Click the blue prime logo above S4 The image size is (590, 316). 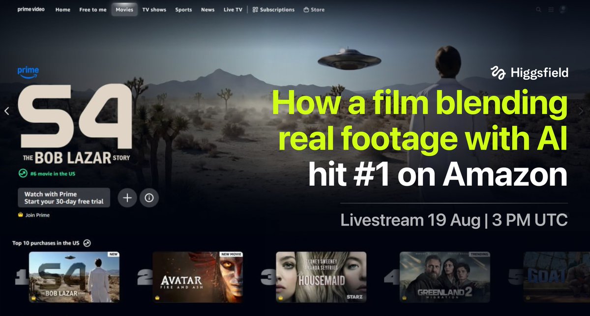coord(28,72)
